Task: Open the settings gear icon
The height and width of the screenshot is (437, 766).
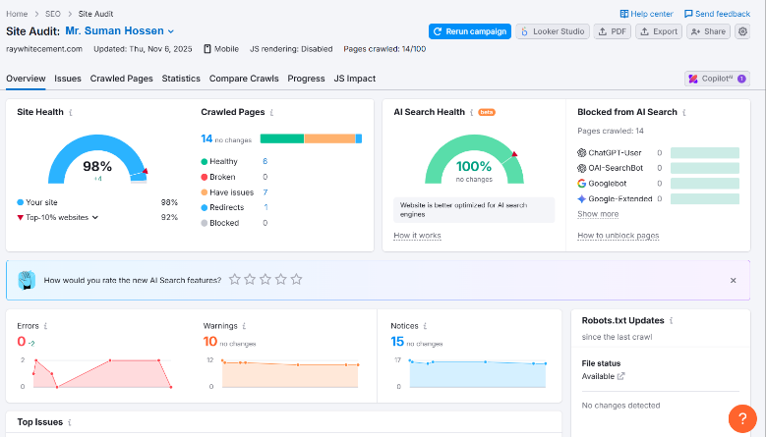Action: pyautogui.click(x=742, y=31)
